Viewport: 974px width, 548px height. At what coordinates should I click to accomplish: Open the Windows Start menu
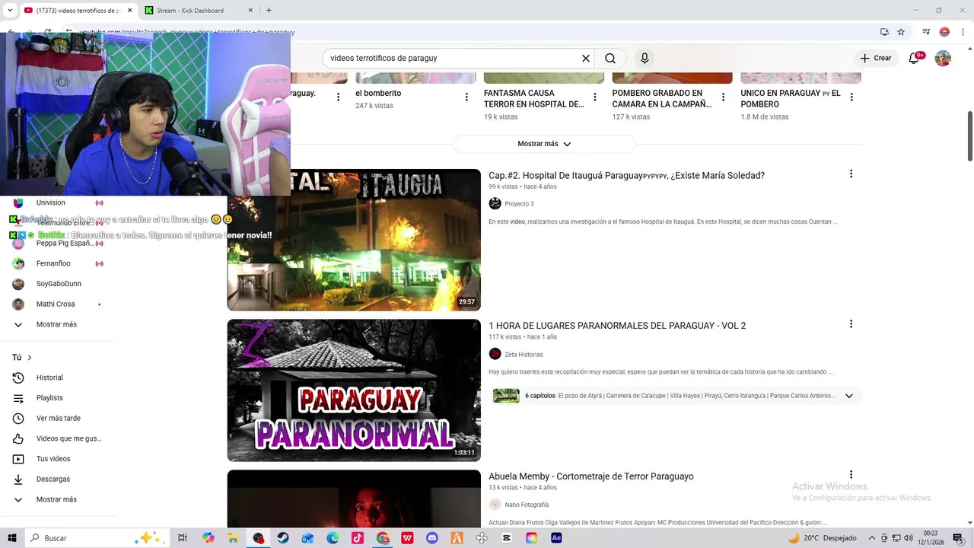(11, 538)
